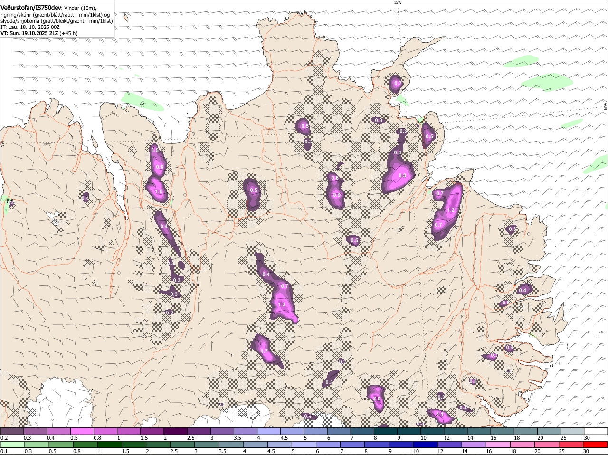Pick the 25 red-pink swatch, green-to-red row
The image size is (608, 455).
click(571, 445)
